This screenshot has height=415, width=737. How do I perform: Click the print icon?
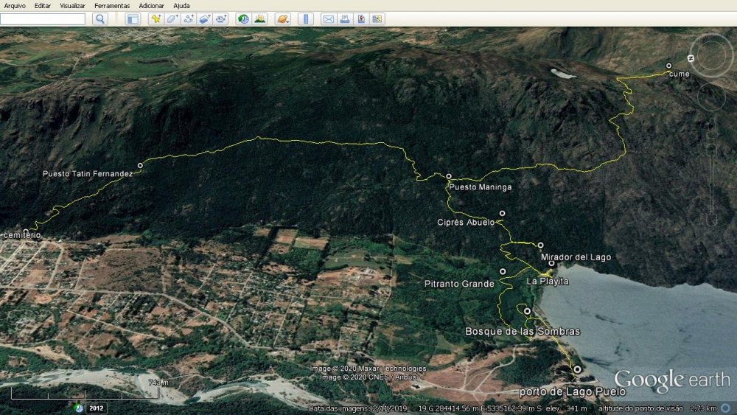click(x=344, y=19)
